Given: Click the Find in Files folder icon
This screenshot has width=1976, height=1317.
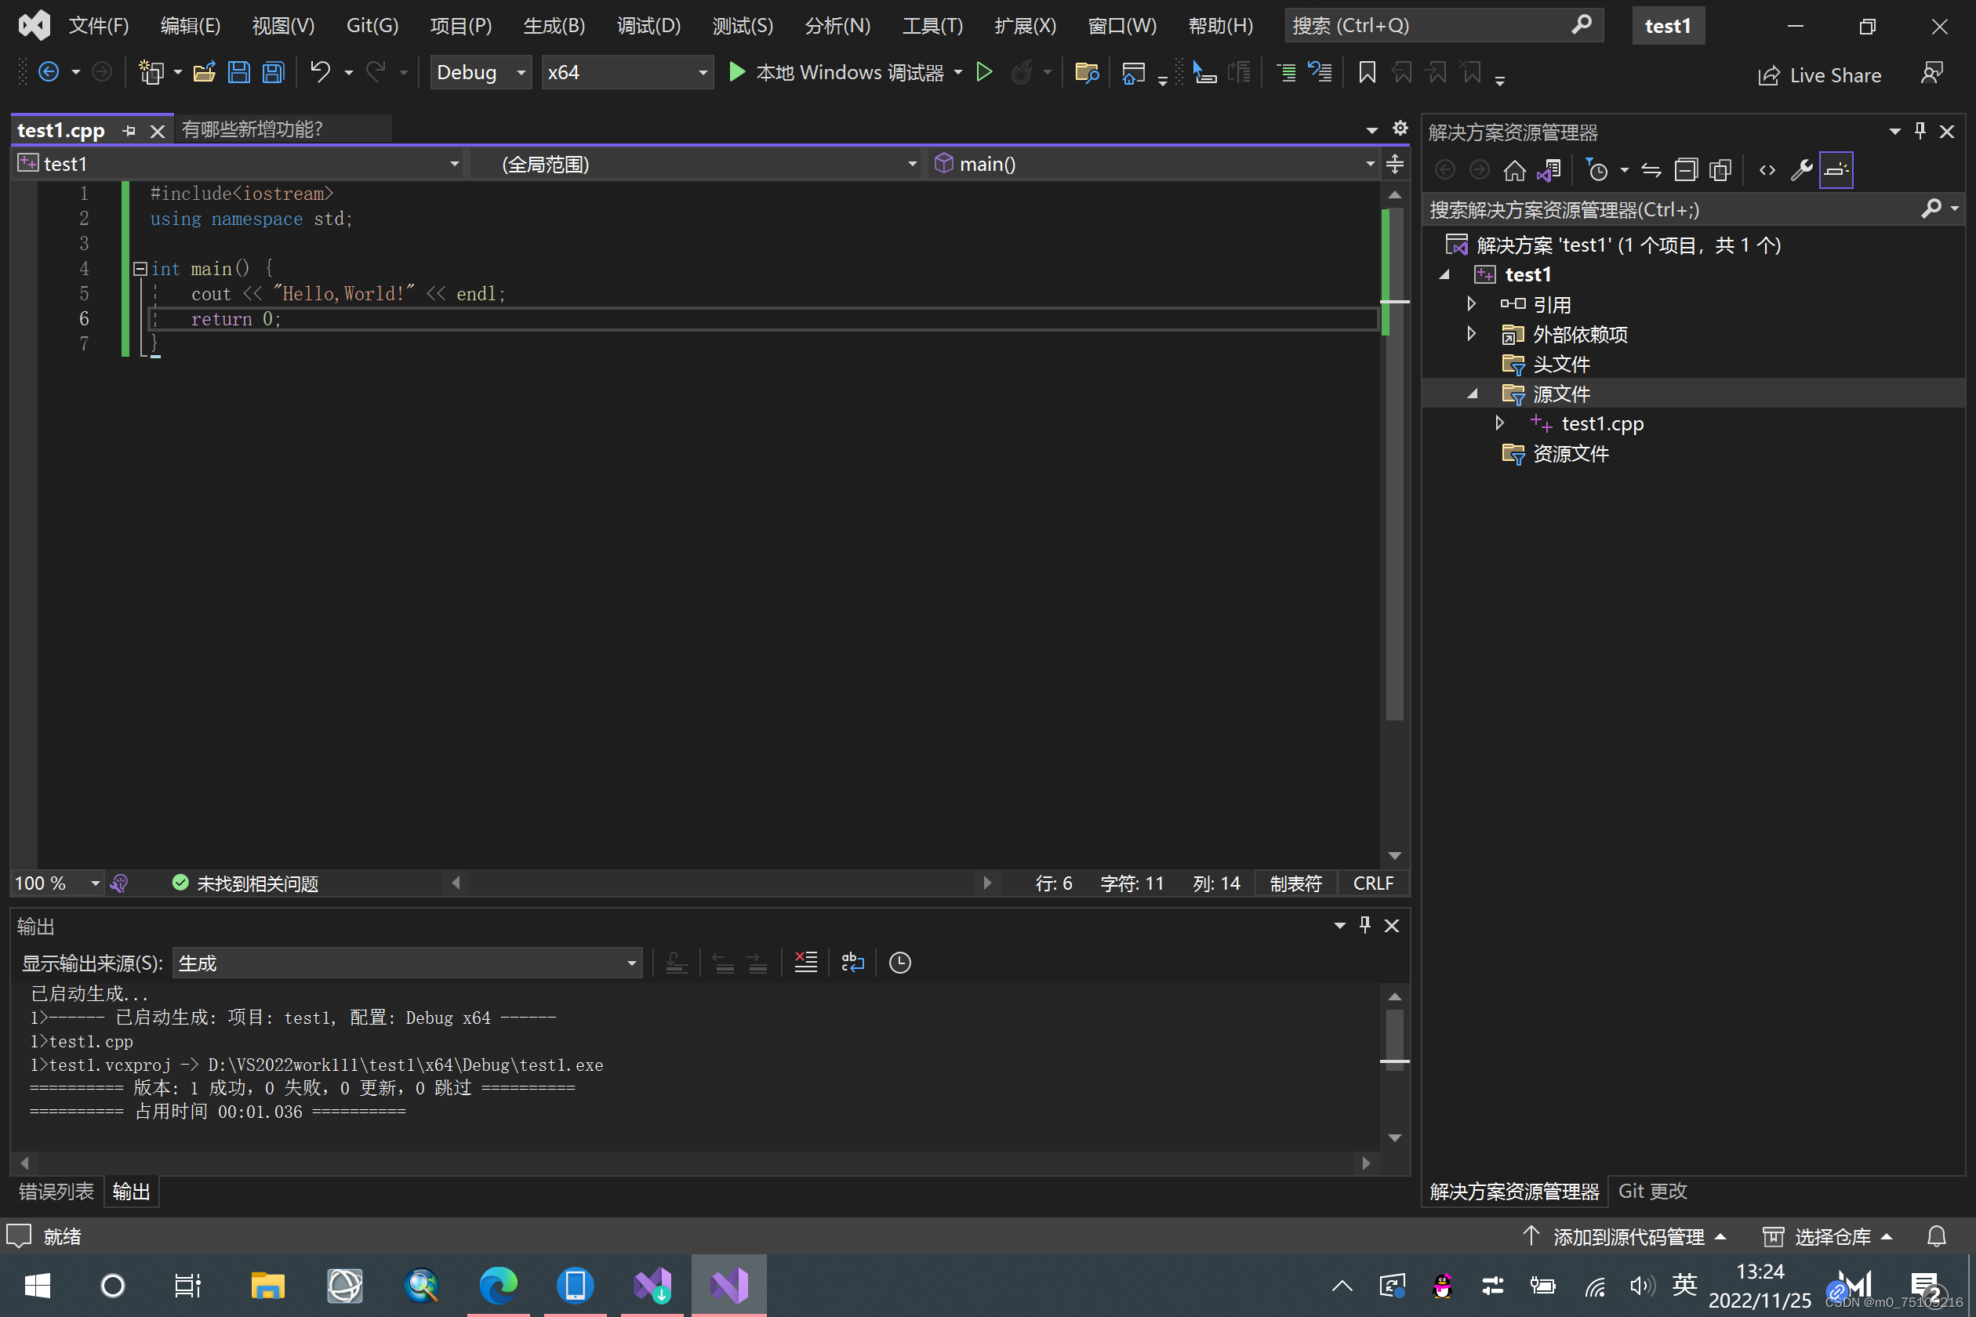Looking at the screenshot, I should coord(1086,73).
